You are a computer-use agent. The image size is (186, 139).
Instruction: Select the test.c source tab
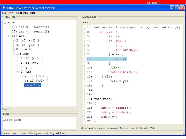click(x=86, y=22)
